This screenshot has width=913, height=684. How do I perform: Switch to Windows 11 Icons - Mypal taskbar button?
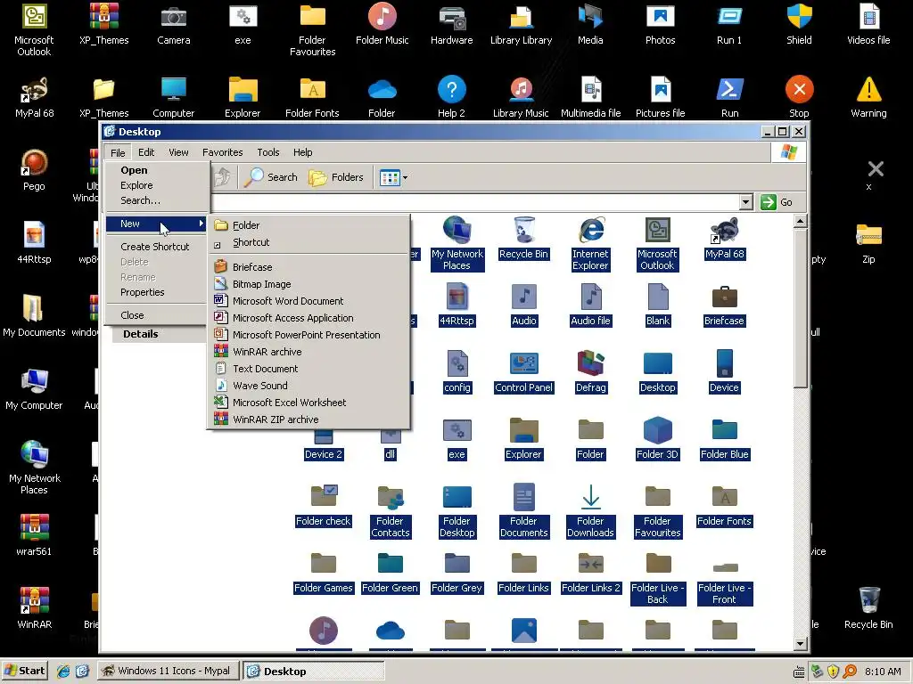[168, 671]
